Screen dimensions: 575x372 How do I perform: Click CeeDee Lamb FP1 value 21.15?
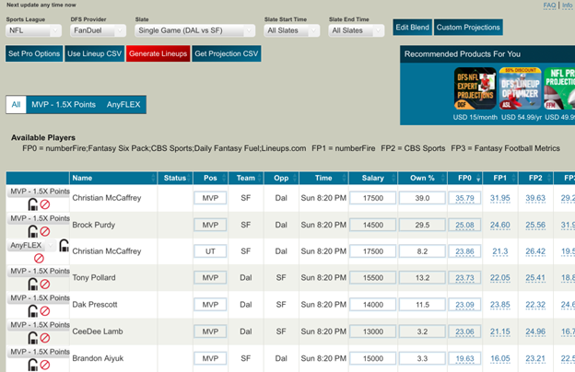pos(500,331)
